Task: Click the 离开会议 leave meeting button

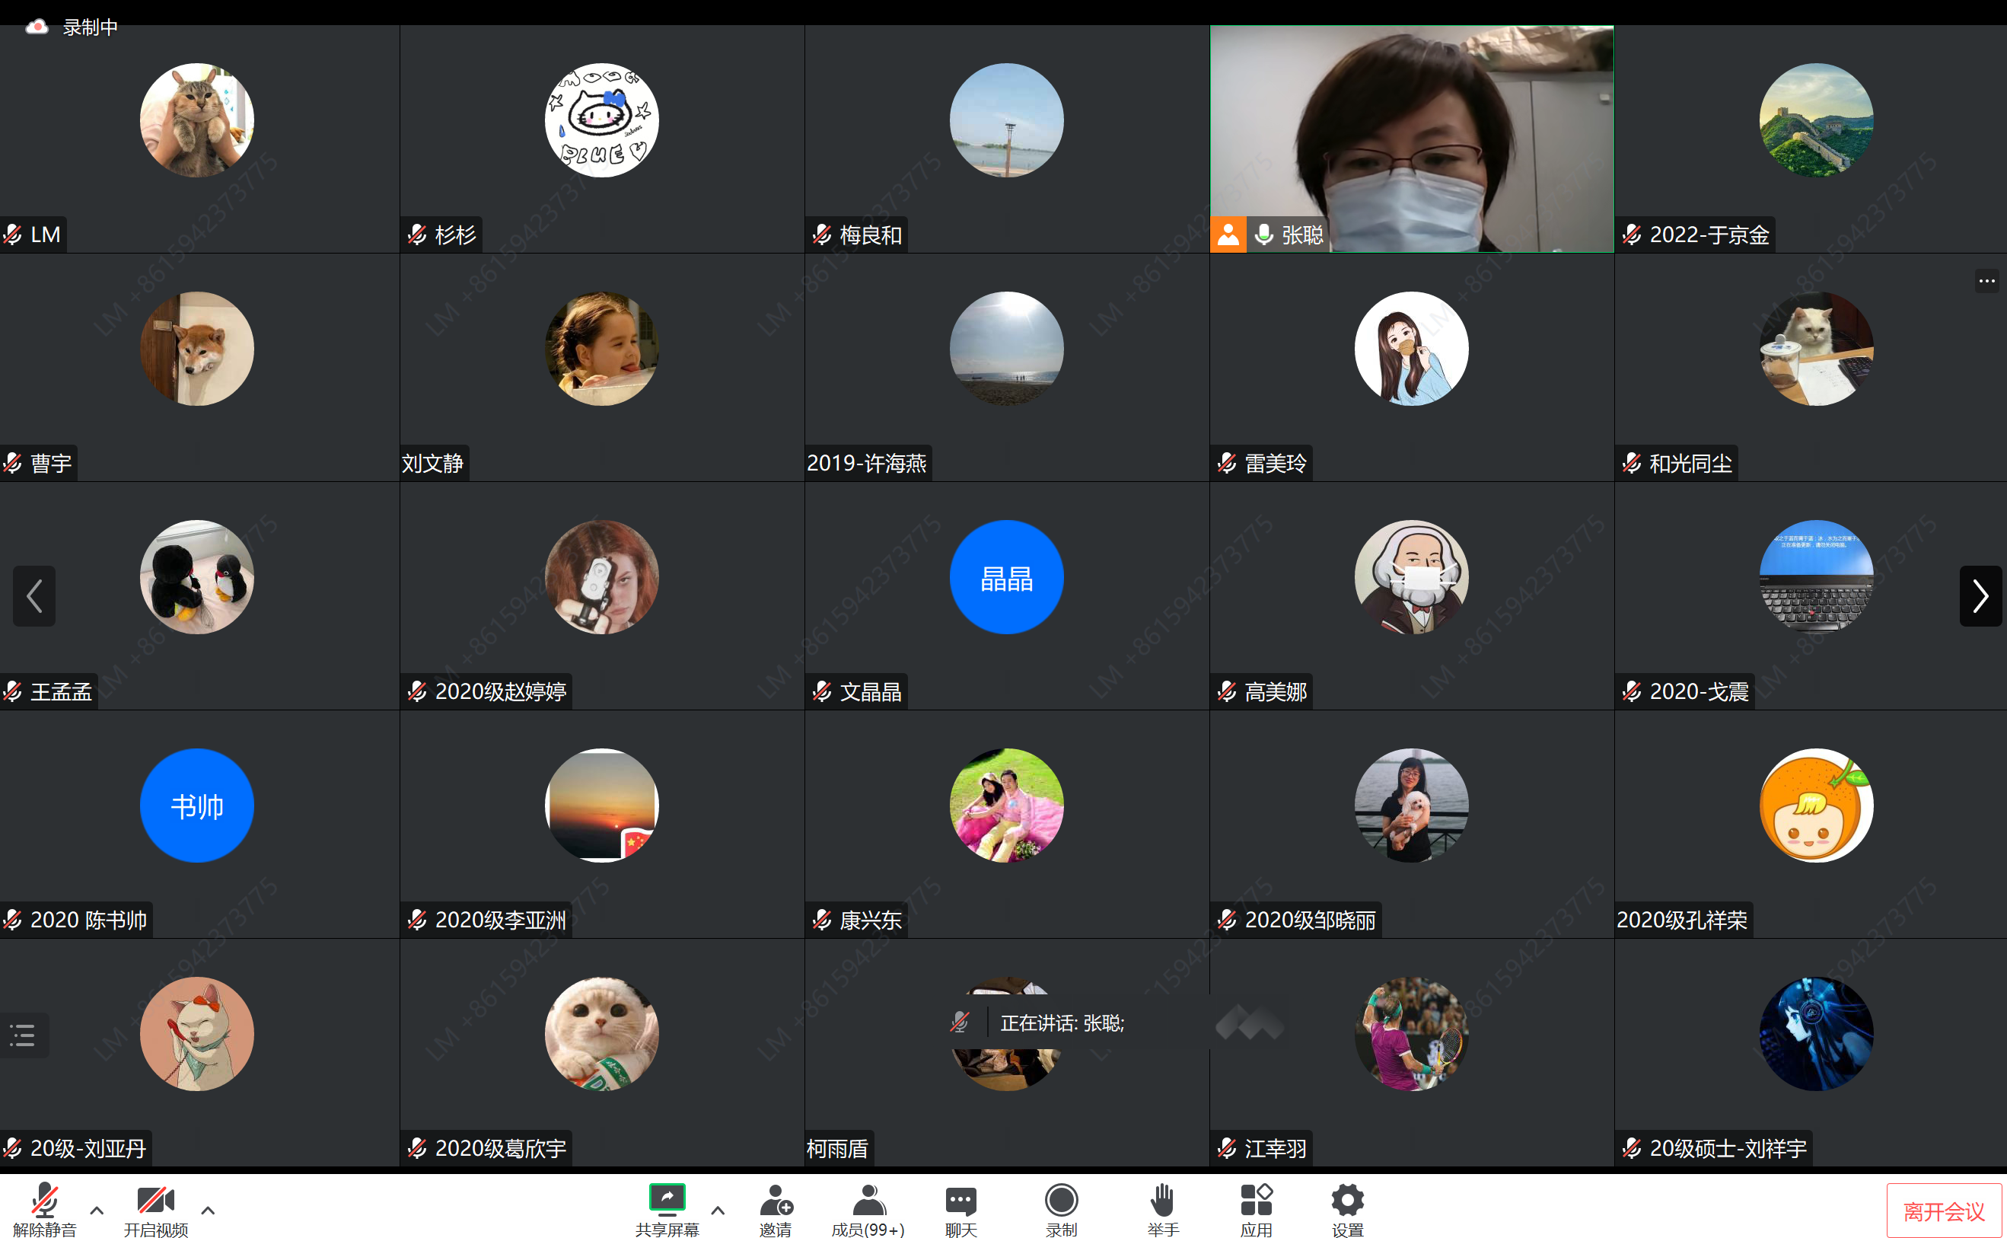Action: point(1943,1211)
